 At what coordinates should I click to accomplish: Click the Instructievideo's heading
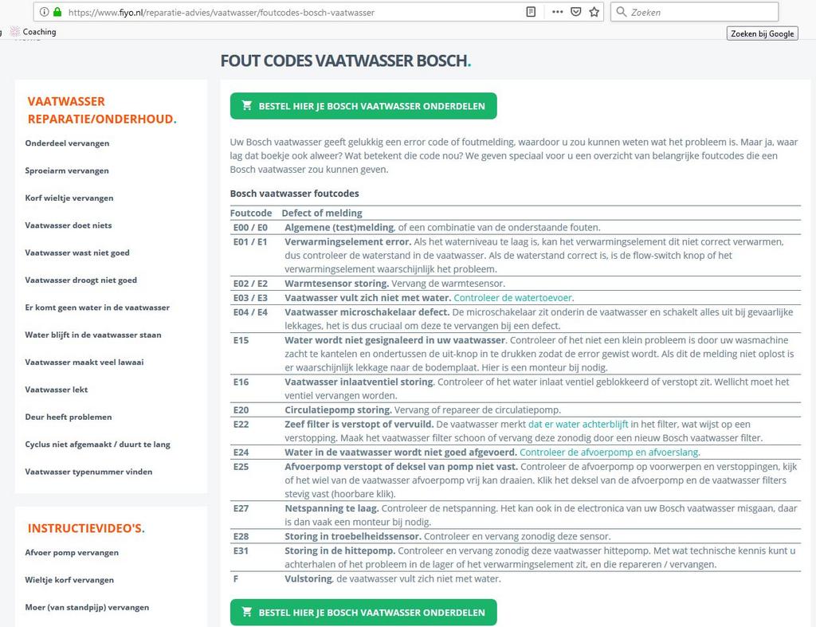(86, 528)
